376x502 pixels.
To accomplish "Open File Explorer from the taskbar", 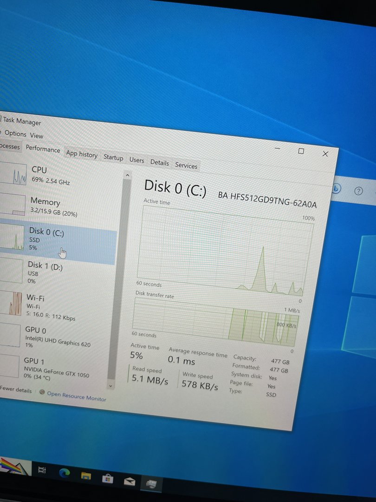I will 86,475.
